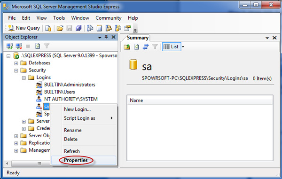Click the Open File folder icon

60,28
